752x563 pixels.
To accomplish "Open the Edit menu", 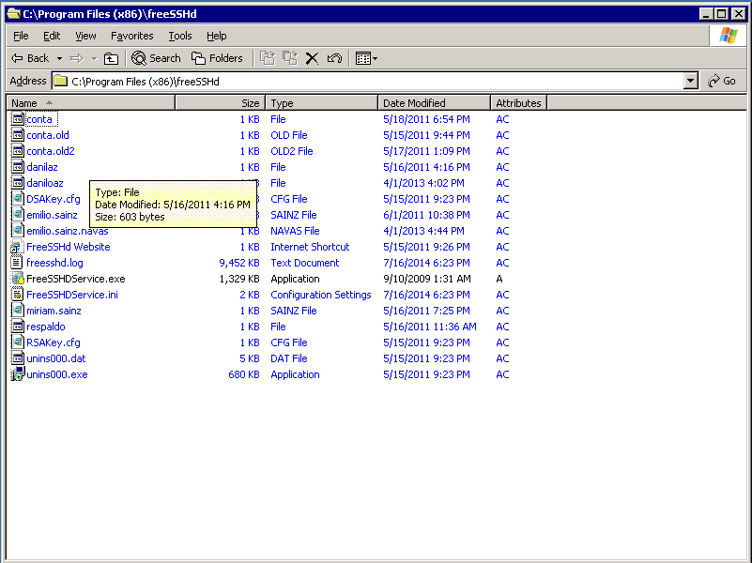I will point(52,36).
